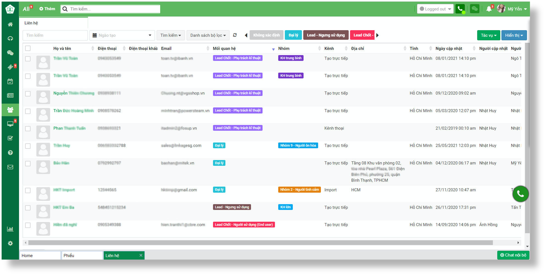Open the bar chart reports icon
546x276 pixels.
(10, 229)
